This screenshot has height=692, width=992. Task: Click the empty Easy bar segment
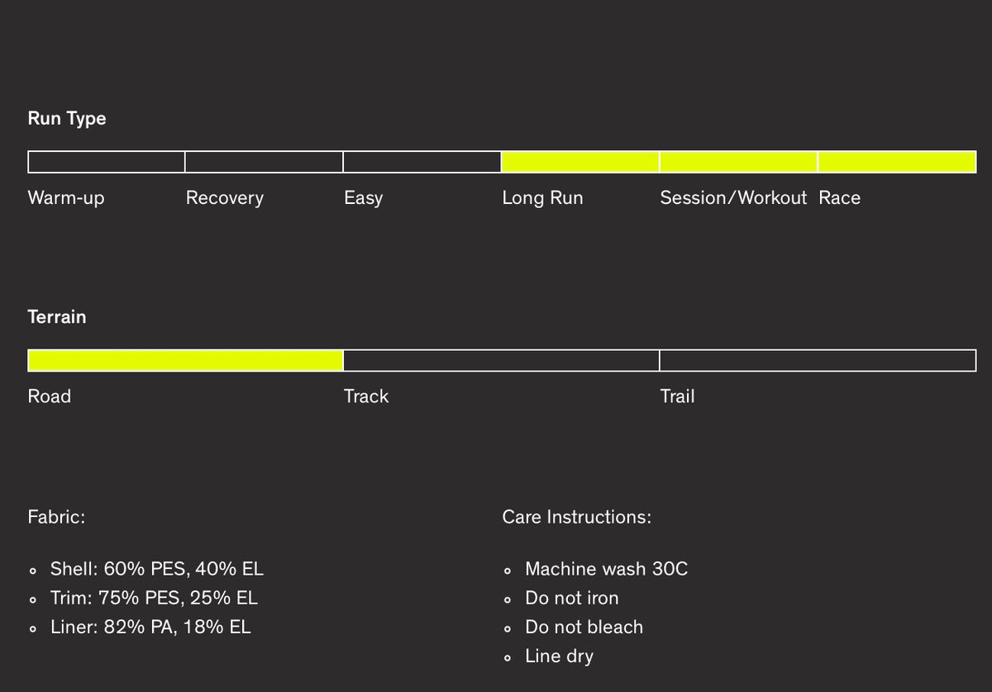(x=422, y=162)
